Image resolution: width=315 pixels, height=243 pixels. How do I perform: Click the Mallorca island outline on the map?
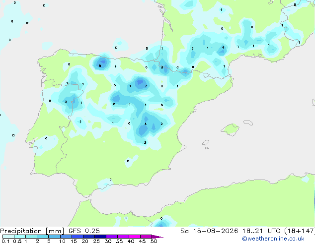coord(230,129)
